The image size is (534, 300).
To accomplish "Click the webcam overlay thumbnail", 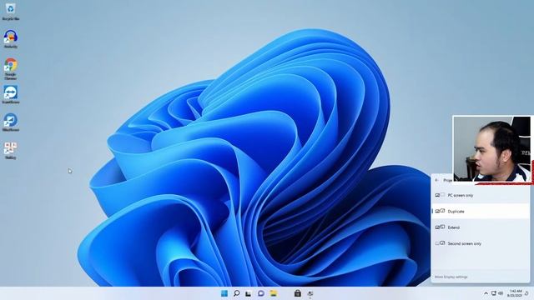I will (493, 150).
